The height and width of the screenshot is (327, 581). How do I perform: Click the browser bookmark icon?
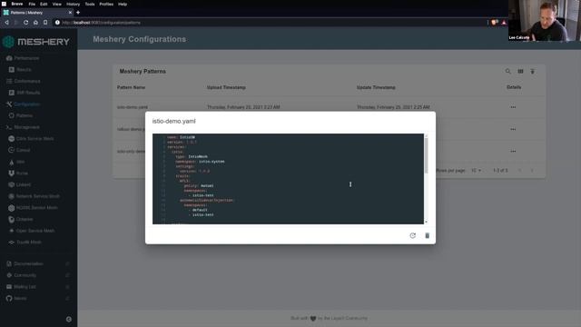coord(45,23)
